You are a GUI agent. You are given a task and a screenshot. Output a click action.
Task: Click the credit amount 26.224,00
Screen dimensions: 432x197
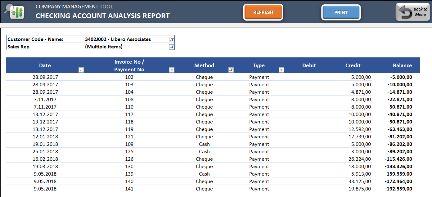pyautogui.click(x=360, y=159)
